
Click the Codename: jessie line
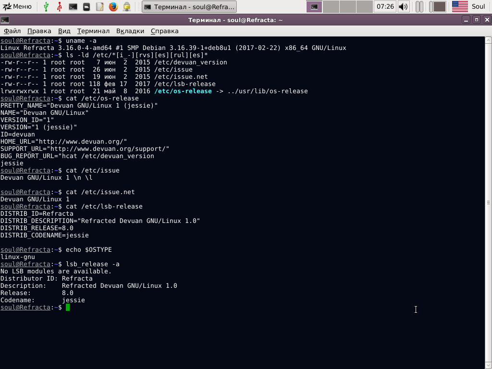43,300
